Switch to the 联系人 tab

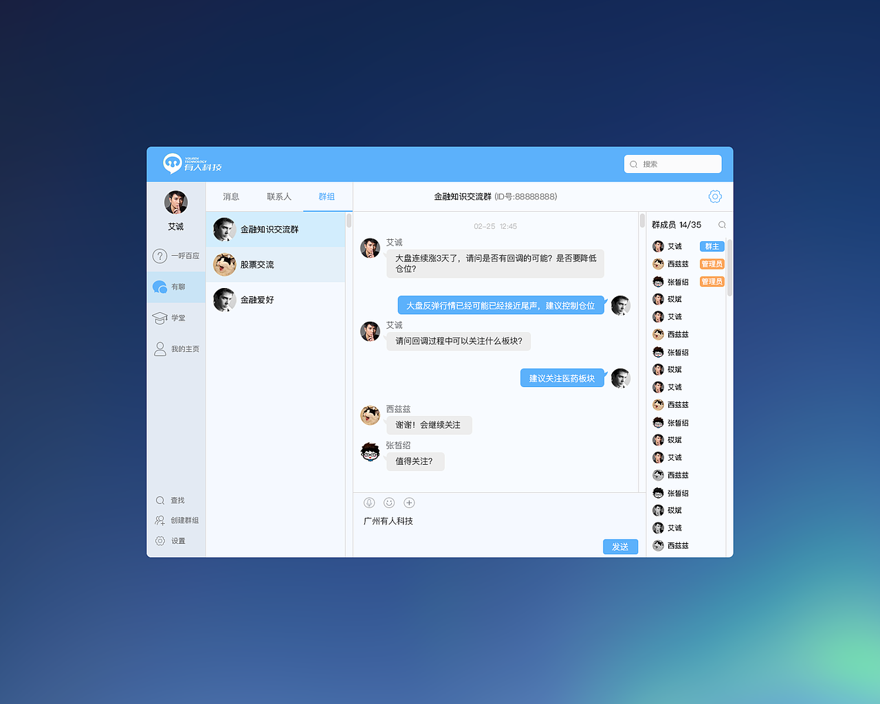tap(279, 196)
